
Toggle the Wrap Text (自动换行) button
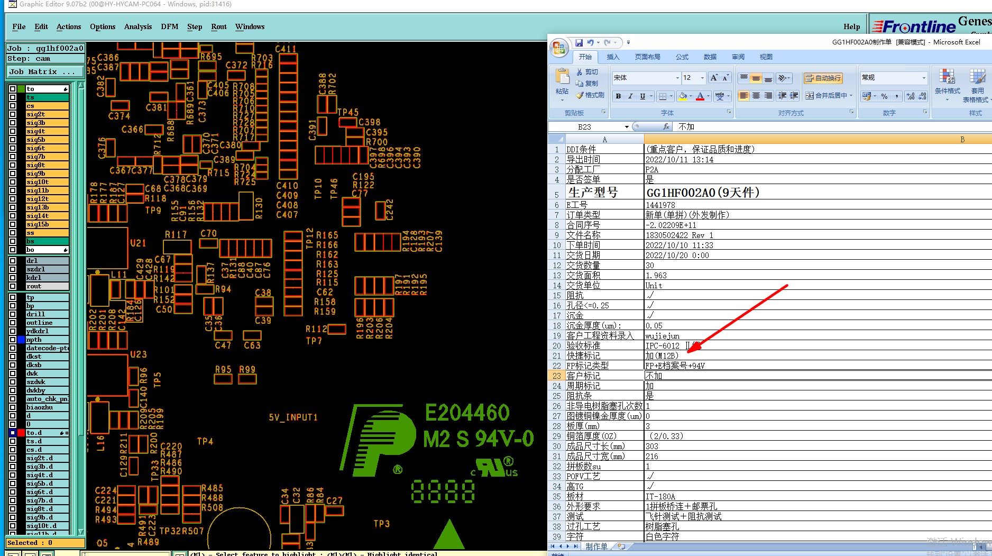tap(823, 78)
